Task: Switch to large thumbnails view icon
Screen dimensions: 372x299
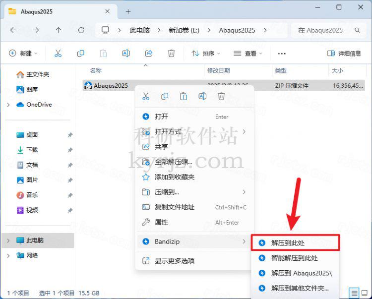Action: pos(365,293)
